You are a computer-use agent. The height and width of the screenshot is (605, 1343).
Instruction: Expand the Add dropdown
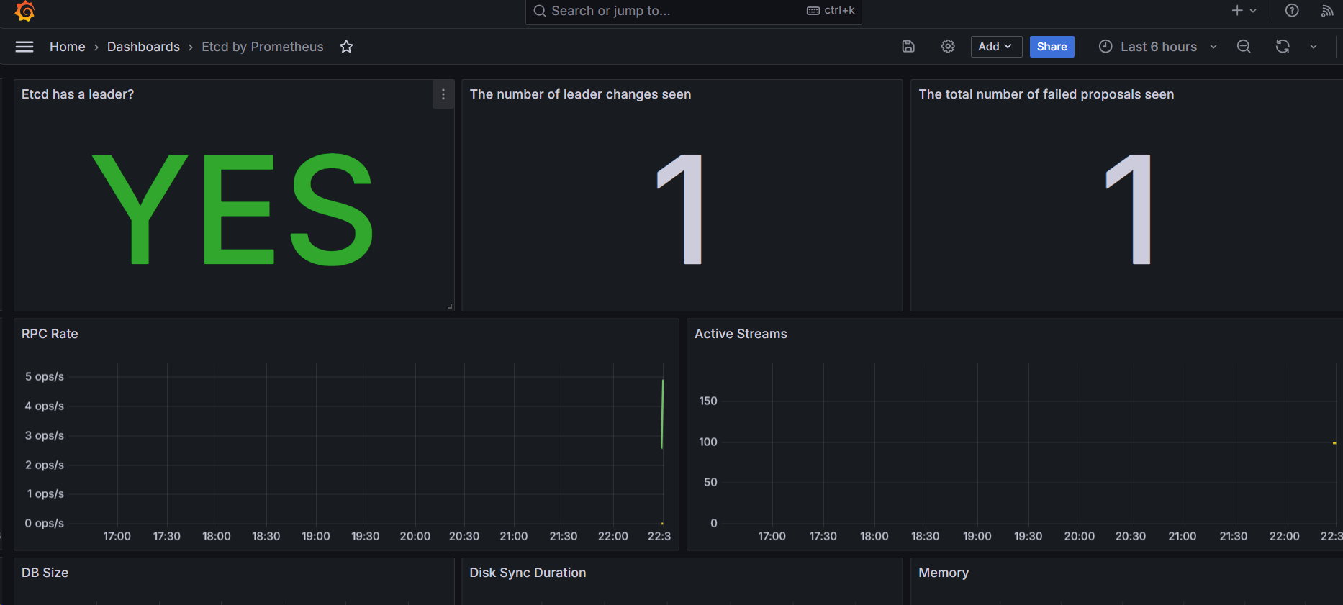click(996, 47)
